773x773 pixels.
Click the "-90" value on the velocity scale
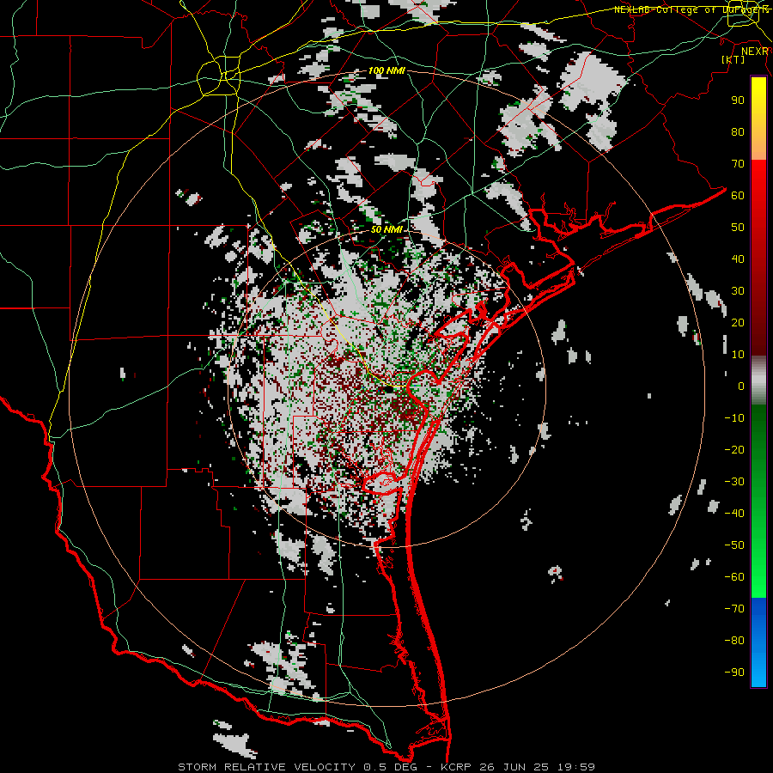[734, 673]
